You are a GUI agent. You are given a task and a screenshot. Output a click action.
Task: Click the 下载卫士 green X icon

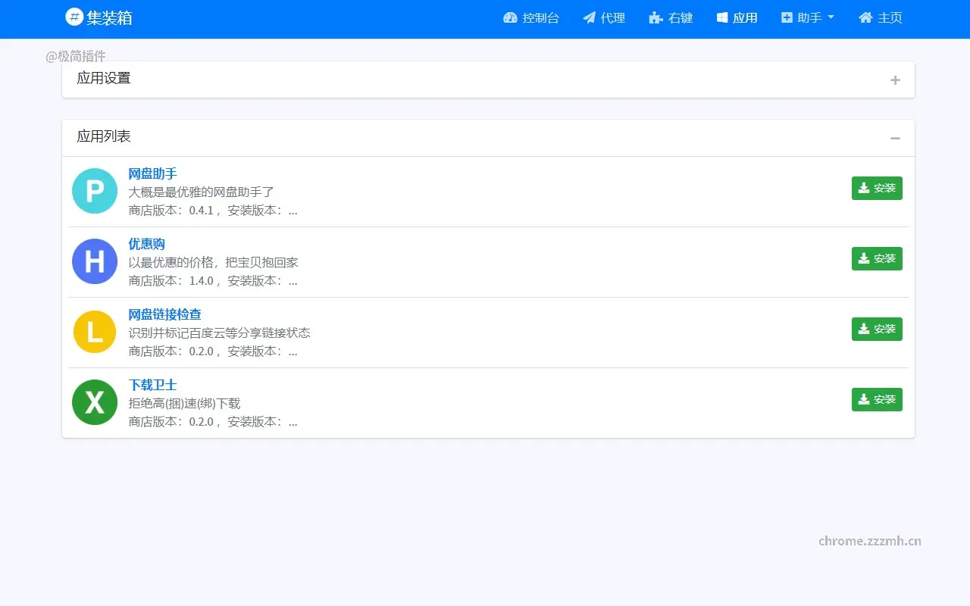pos(94,402)
